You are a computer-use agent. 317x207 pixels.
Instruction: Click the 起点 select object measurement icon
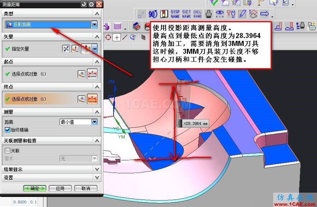(92, 74)
